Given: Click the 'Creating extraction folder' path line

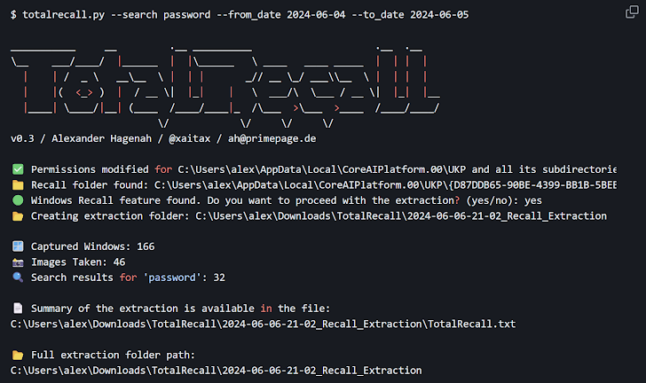Looking at the screenshot, I should pyautogui.click(x=319, y=215).
